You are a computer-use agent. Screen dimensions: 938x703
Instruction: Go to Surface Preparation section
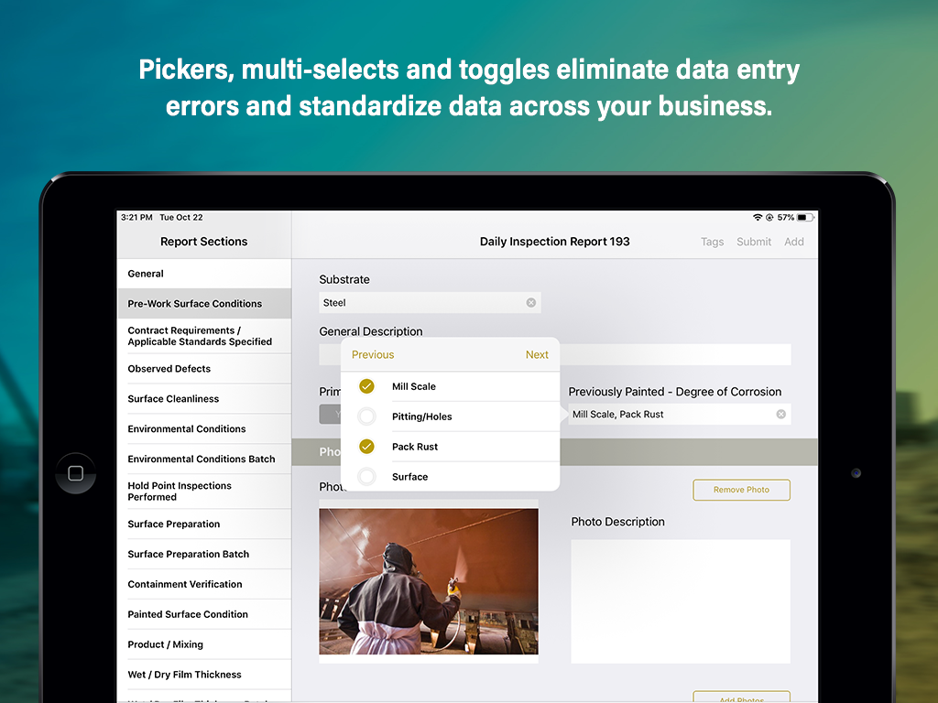click(x=204, y=525)
